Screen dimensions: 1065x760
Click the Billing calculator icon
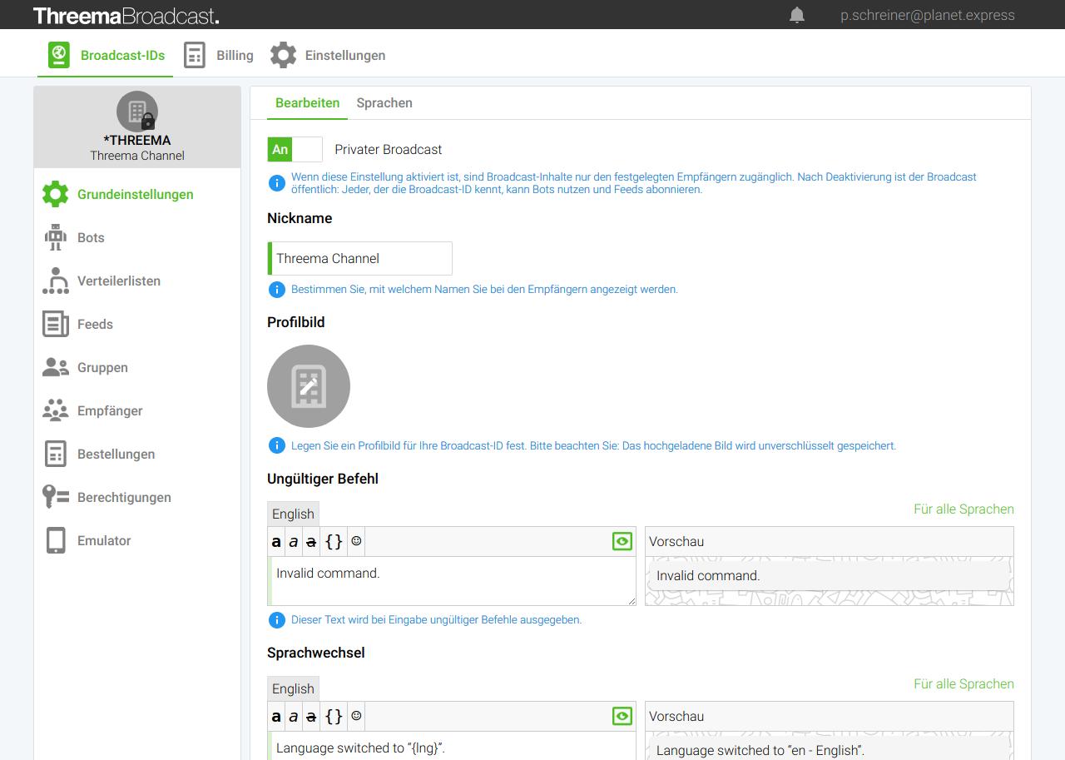[195, 55]
